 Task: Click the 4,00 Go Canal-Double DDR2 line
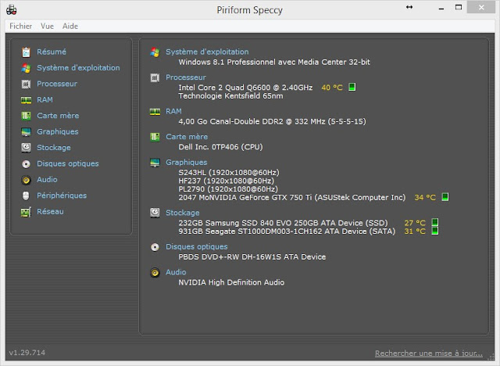click(273, 121)
